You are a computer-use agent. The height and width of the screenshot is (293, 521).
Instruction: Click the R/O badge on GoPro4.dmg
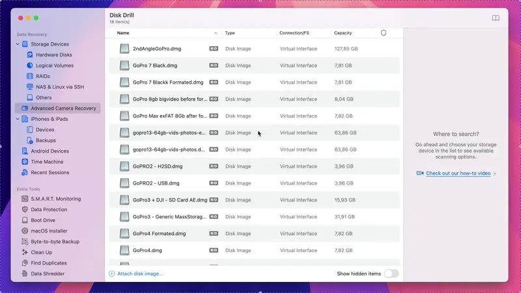(x=214, y=250)
